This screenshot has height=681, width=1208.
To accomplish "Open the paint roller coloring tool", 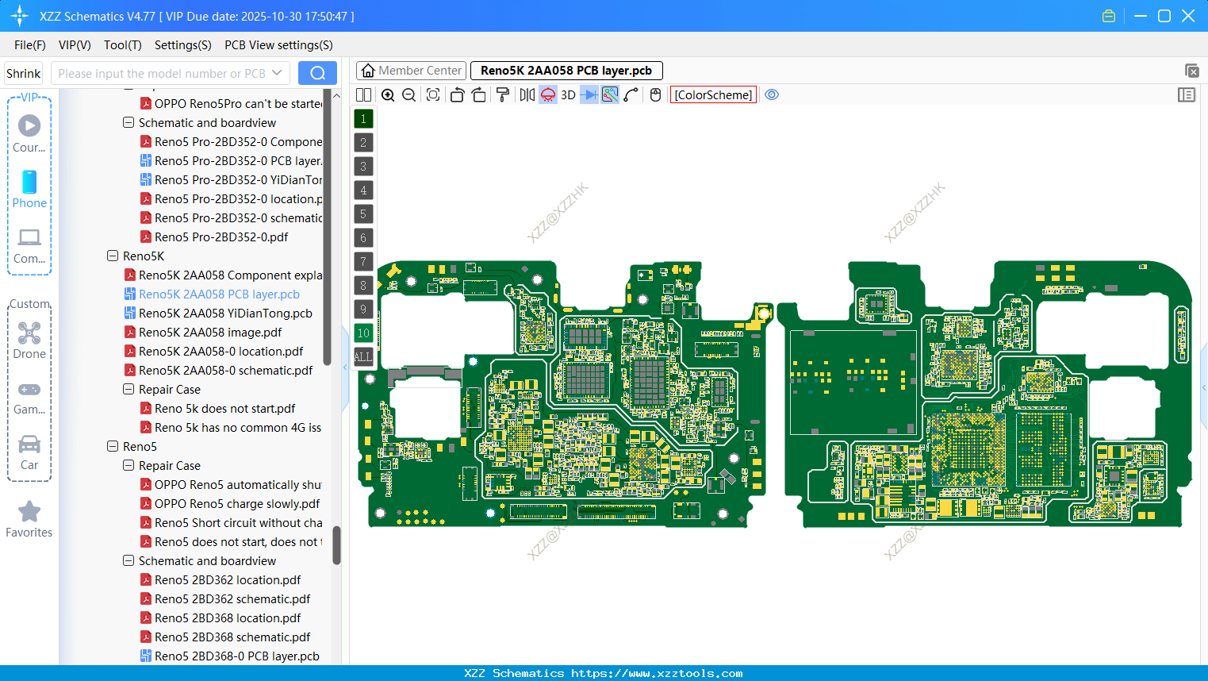I will point(502,94).
